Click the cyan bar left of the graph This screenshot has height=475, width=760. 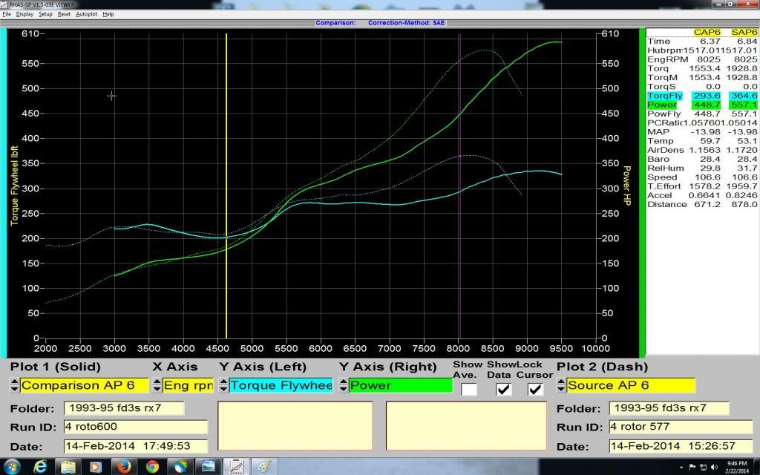click(4, 192)
